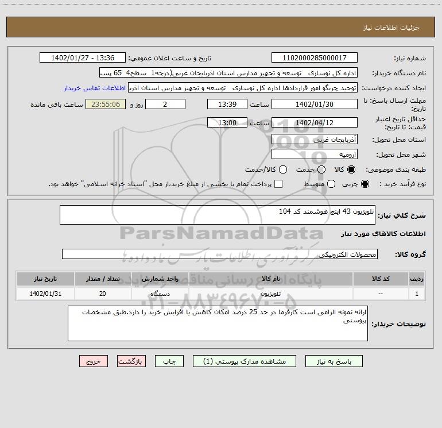442x428 pixels.
Task: Click the buyer notes text area
Action: pyautogui.click(x=218, y=323)
